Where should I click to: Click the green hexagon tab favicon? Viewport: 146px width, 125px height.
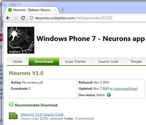point(10,10)
